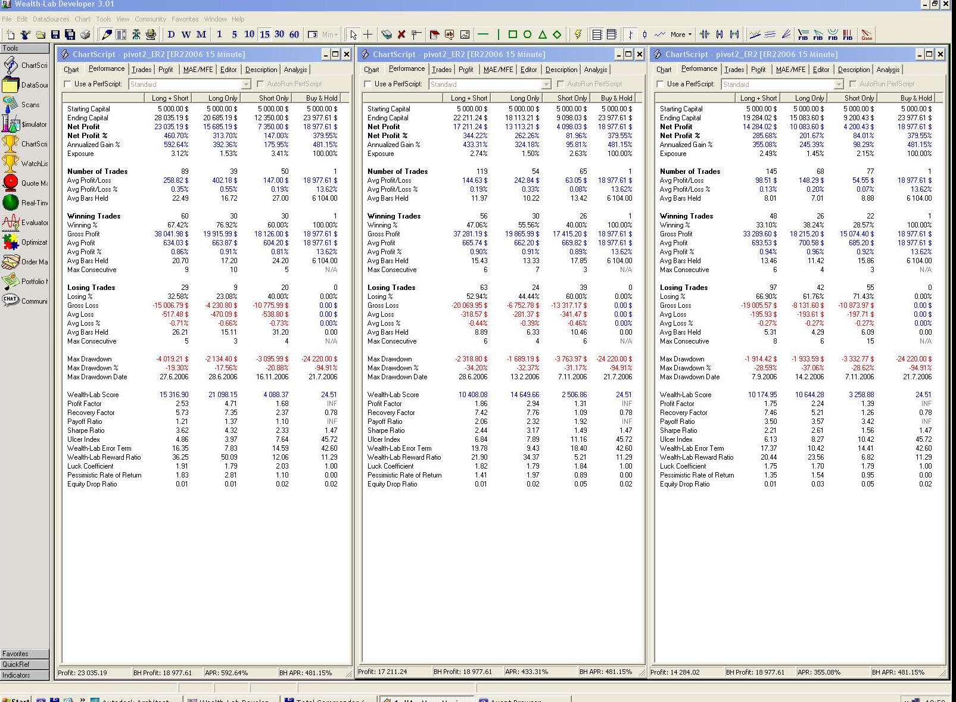Expand the More chart styles dropdown
This screenshot has height=702, width=956.
point(681,35)
